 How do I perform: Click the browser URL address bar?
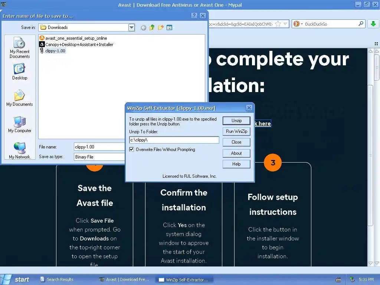(241, 24)
